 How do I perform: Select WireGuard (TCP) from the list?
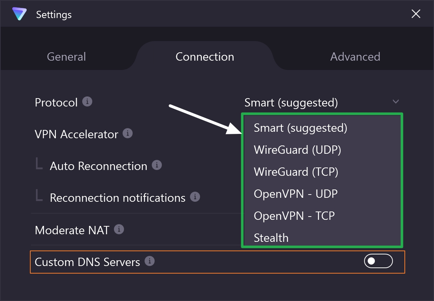coord(296,172)
